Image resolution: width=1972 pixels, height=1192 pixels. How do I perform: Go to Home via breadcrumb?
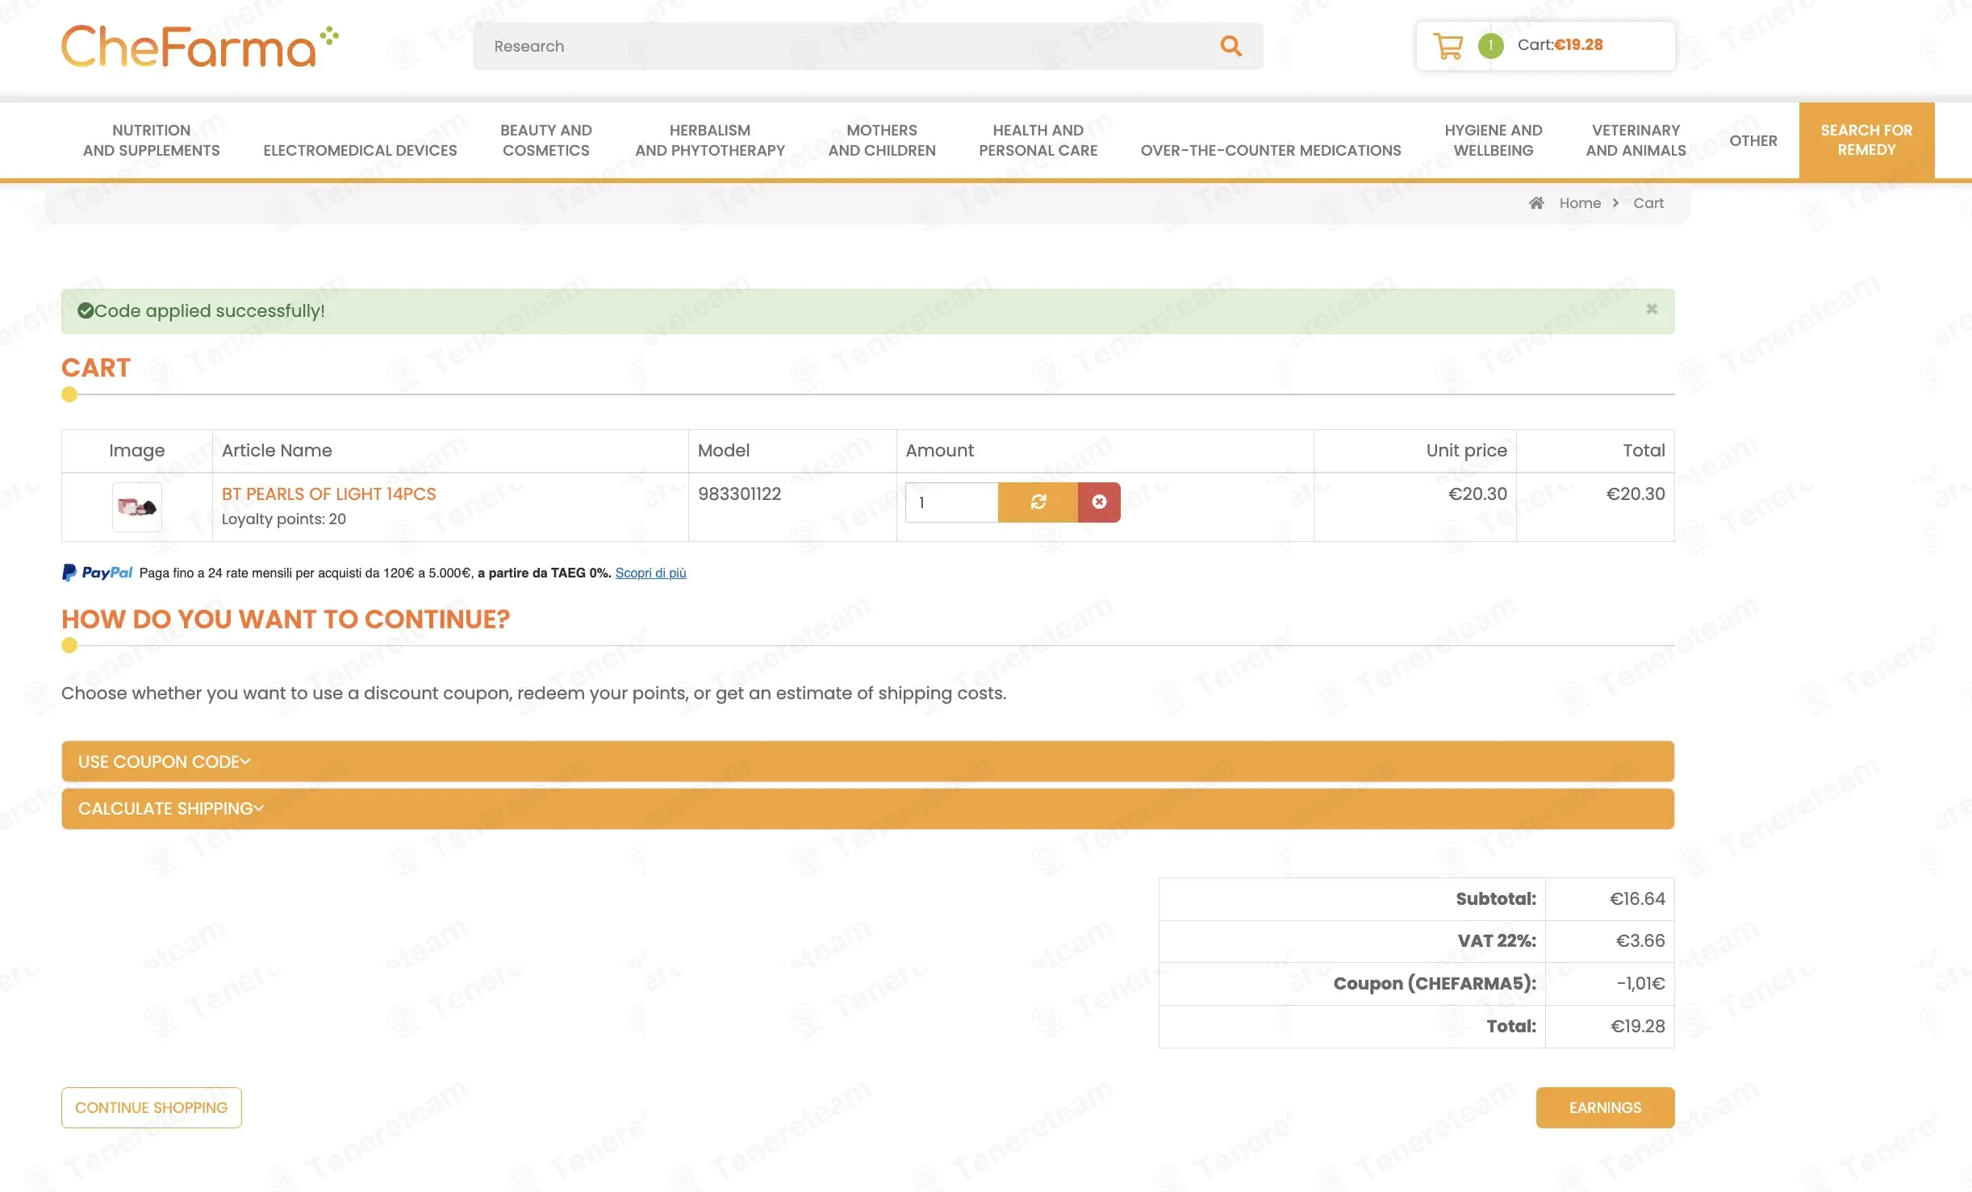[1580, 203]
